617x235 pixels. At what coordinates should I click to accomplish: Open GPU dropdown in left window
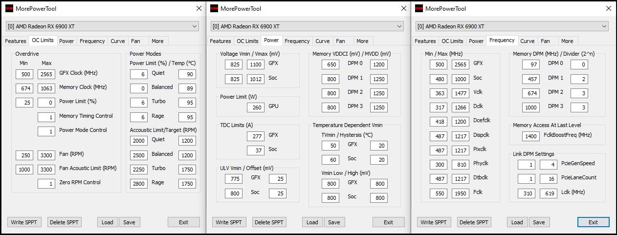(x=102, y=26)
